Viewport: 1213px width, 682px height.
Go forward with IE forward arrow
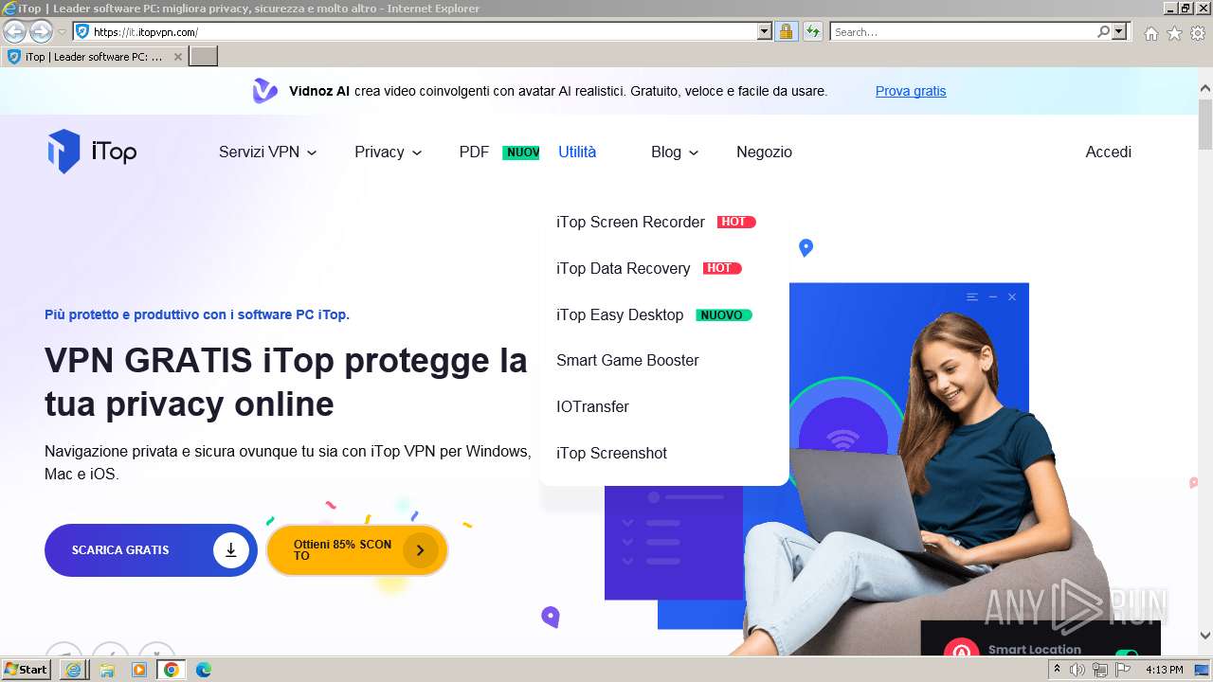tap(41, 31)
